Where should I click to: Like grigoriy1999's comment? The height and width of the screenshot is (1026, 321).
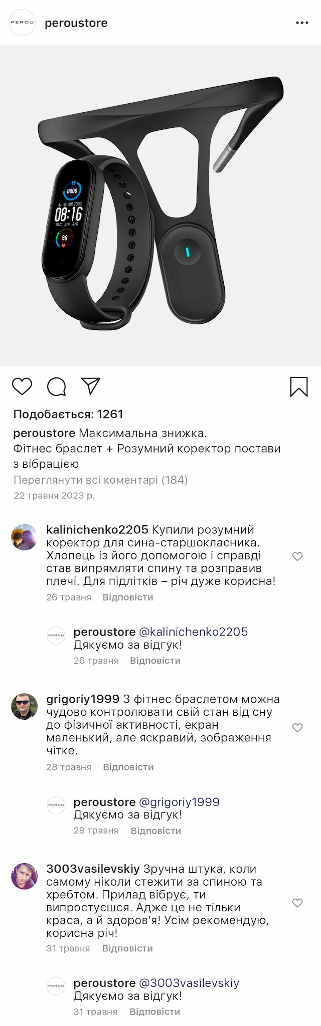pyautogui.click(x=297, y=727)
